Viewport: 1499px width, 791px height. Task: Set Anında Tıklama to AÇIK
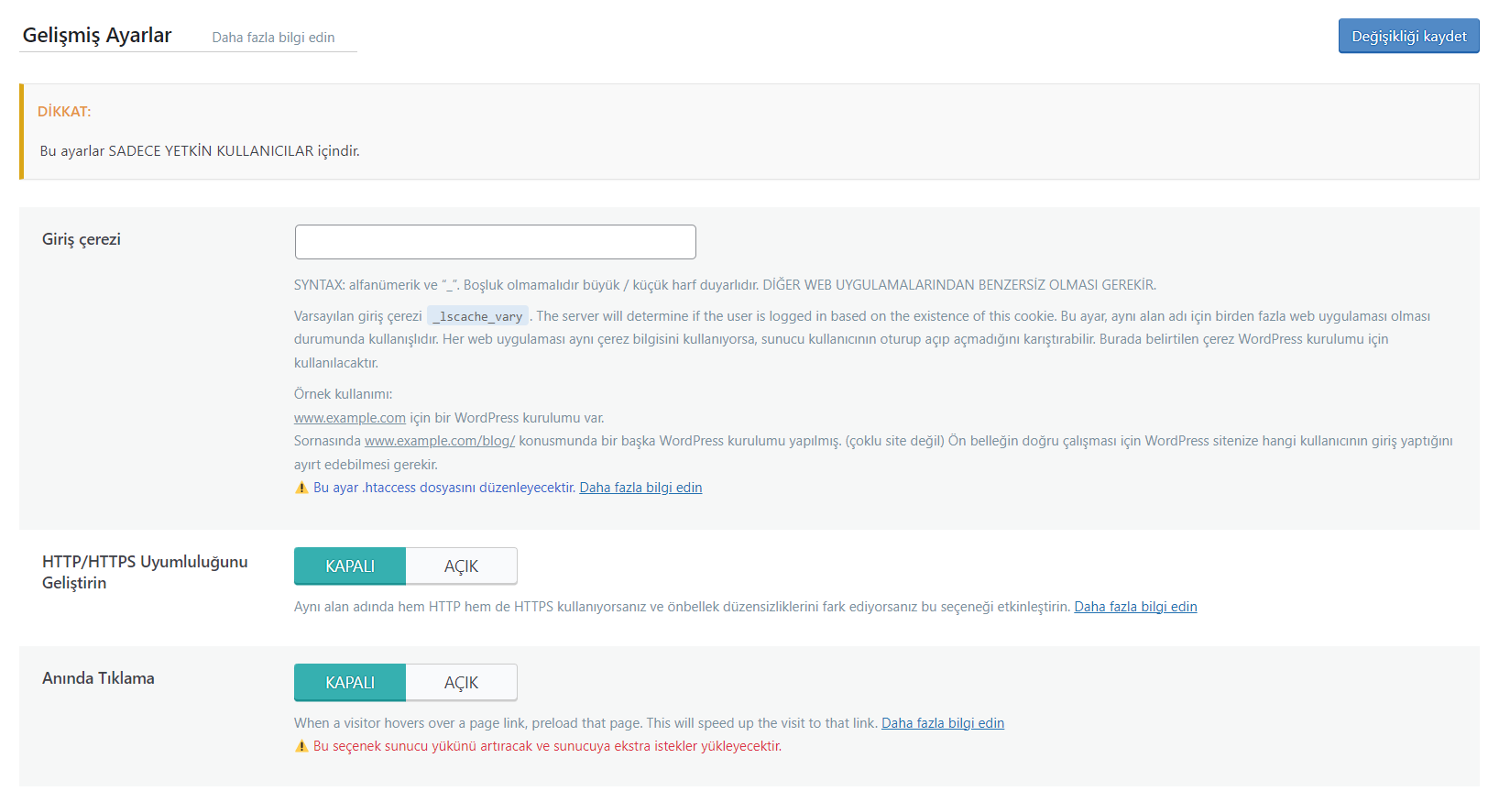point(461,683)
